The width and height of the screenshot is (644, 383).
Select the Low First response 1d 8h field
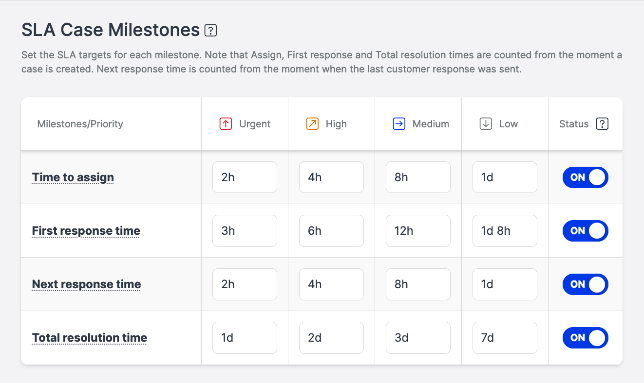tap(505, 231)
